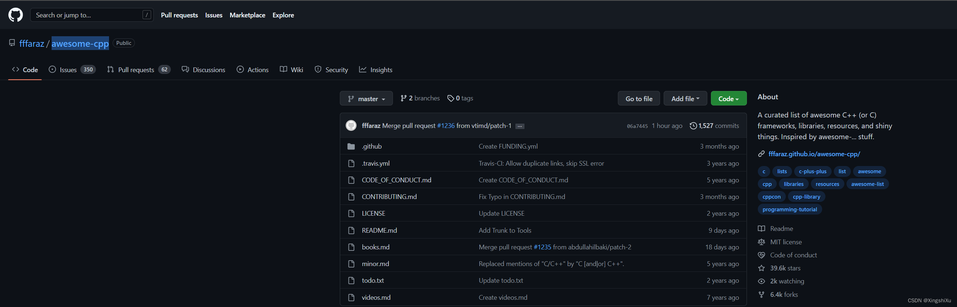Image resolution: width=957 pixels, height=307 pixels.
Task: Open the Actions tab
Action: coord(253,70)
